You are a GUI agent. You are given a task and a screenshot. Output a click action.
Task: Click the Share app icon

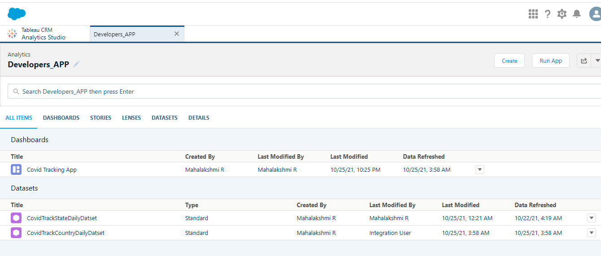(x=584, y=61)
